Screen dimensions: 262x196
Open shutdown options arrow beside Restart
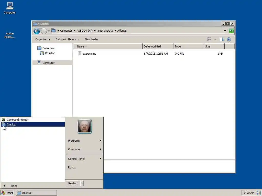coord(82,183)
